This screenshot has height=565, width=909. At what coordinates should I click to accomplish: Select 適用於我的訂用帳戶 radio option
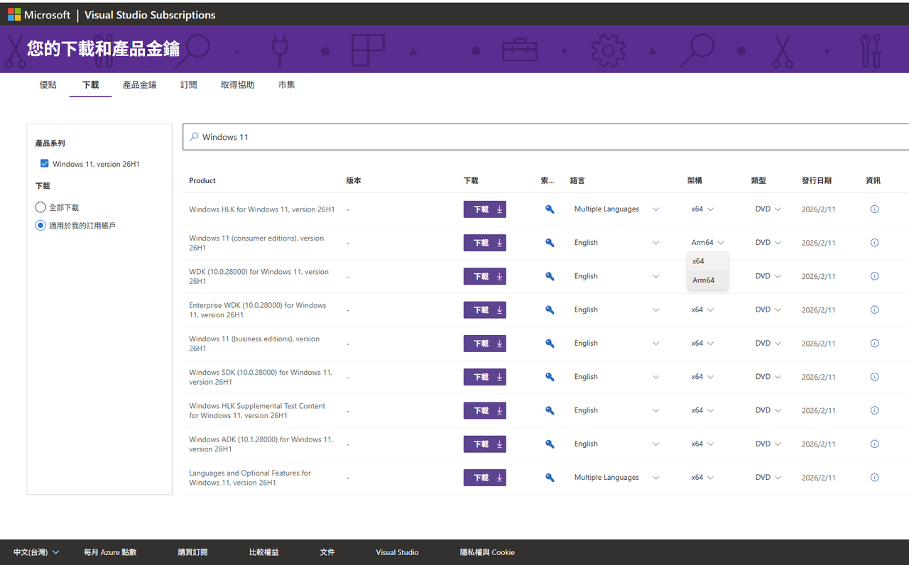tap(40, 226)
